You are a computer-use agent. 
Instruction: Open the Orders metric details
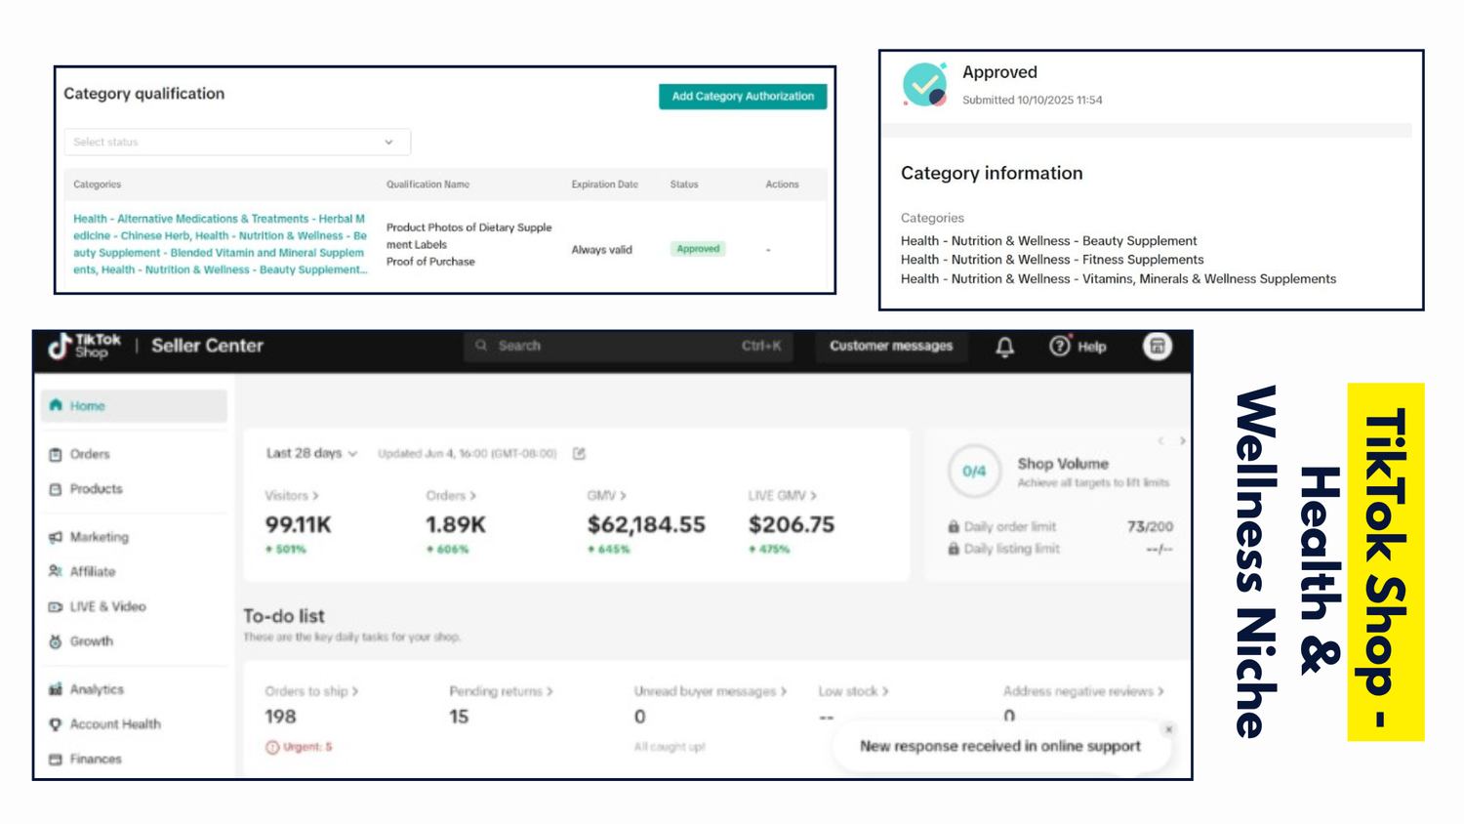(451, 496)
